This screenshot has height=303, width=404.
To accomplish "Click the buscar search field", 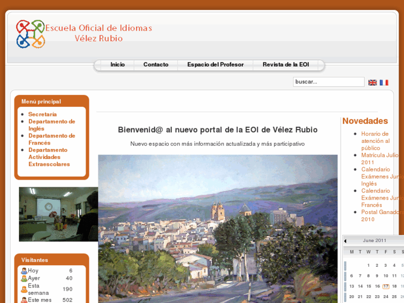I will (328, 82).
